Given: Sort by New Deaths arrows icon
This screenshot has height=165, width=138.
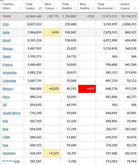Looking at the screenshot, I should tap(93, 8).
